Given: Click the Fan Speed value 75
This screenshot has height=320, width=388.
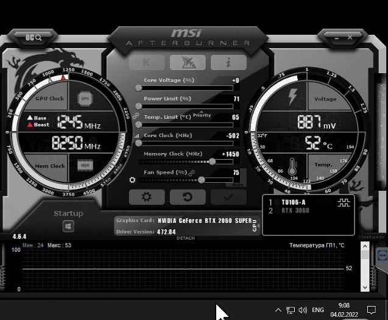Looking at the screenshot, I should pyautogui.click(x=236, y=172).
